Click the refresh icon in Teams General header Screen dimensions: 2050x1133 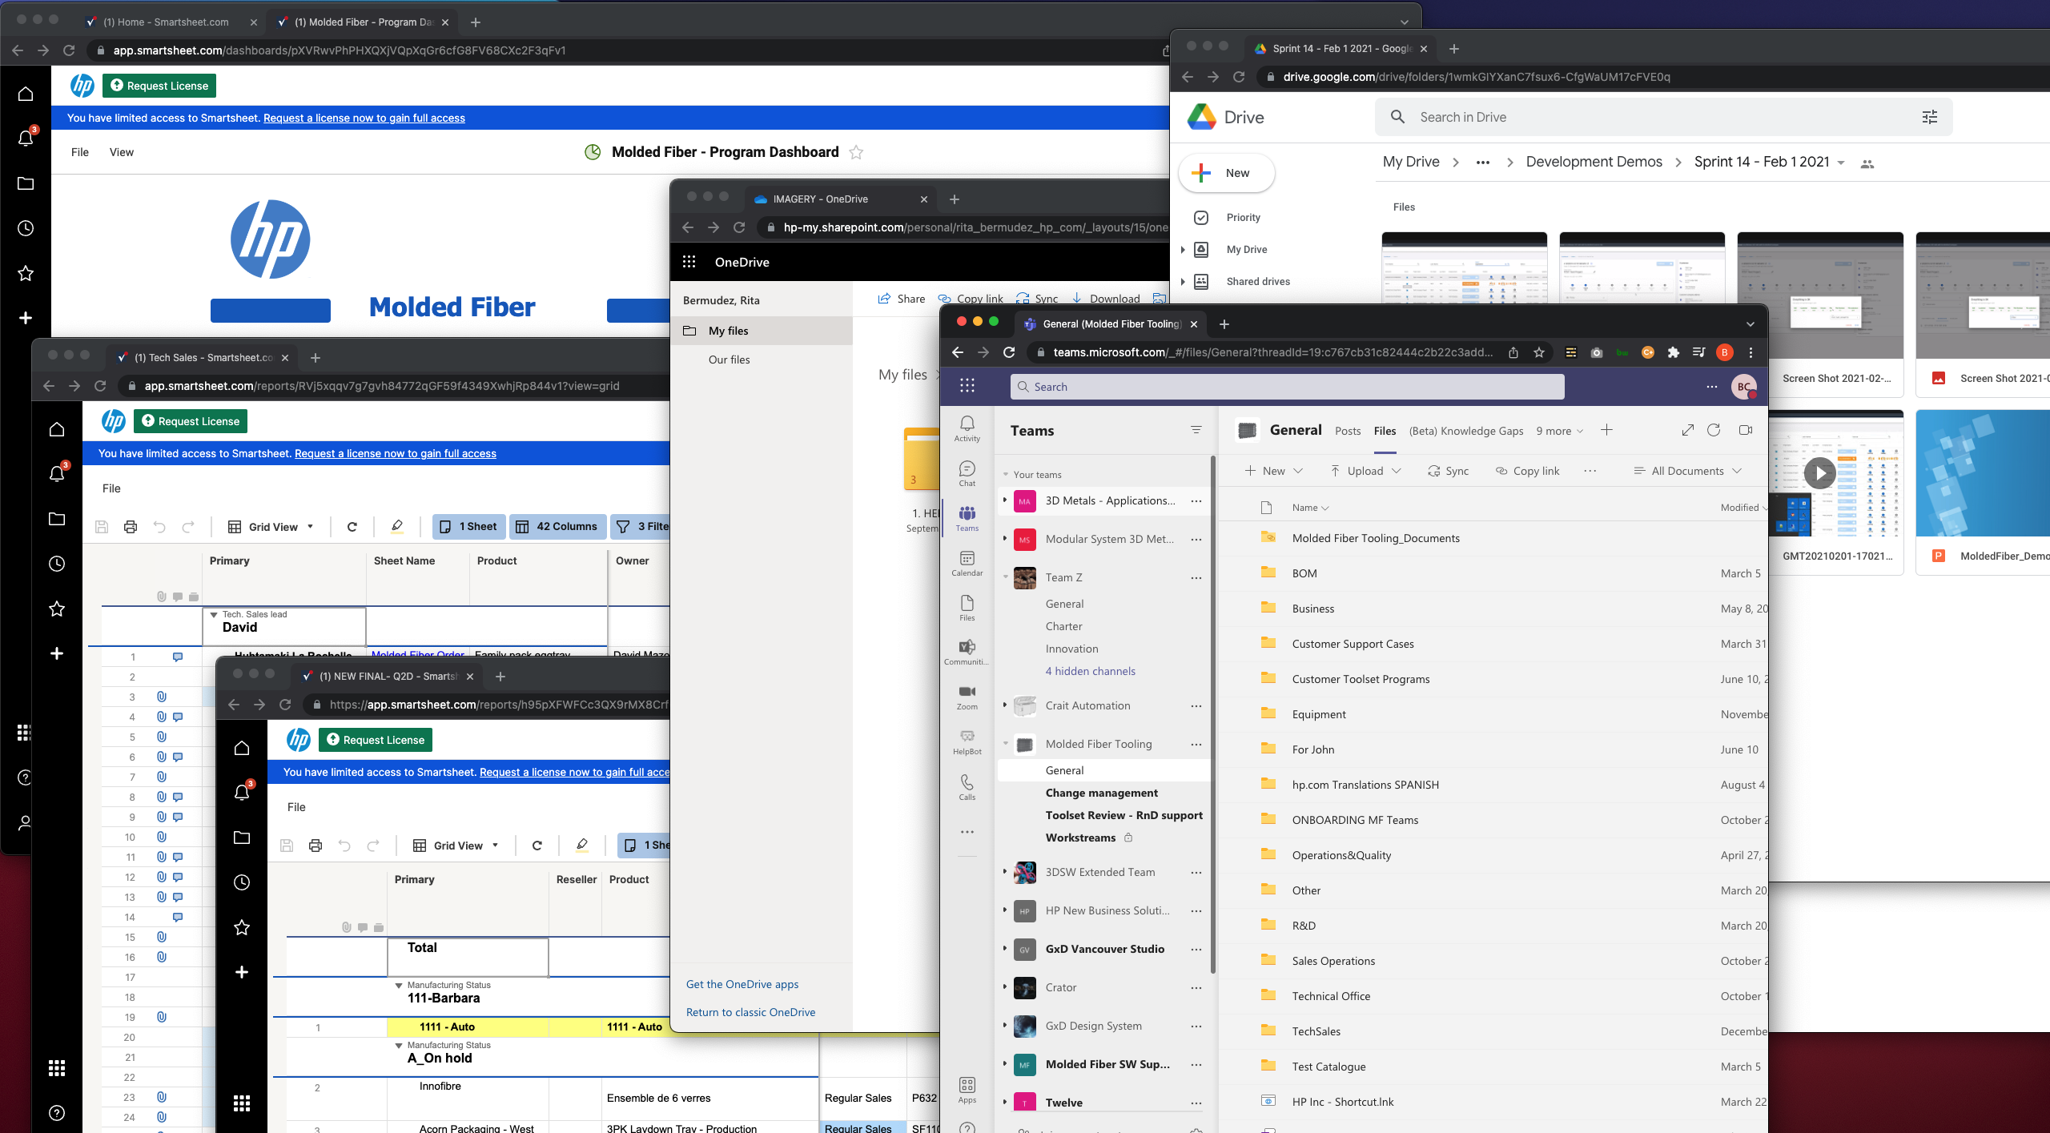tap(1714, 430)
